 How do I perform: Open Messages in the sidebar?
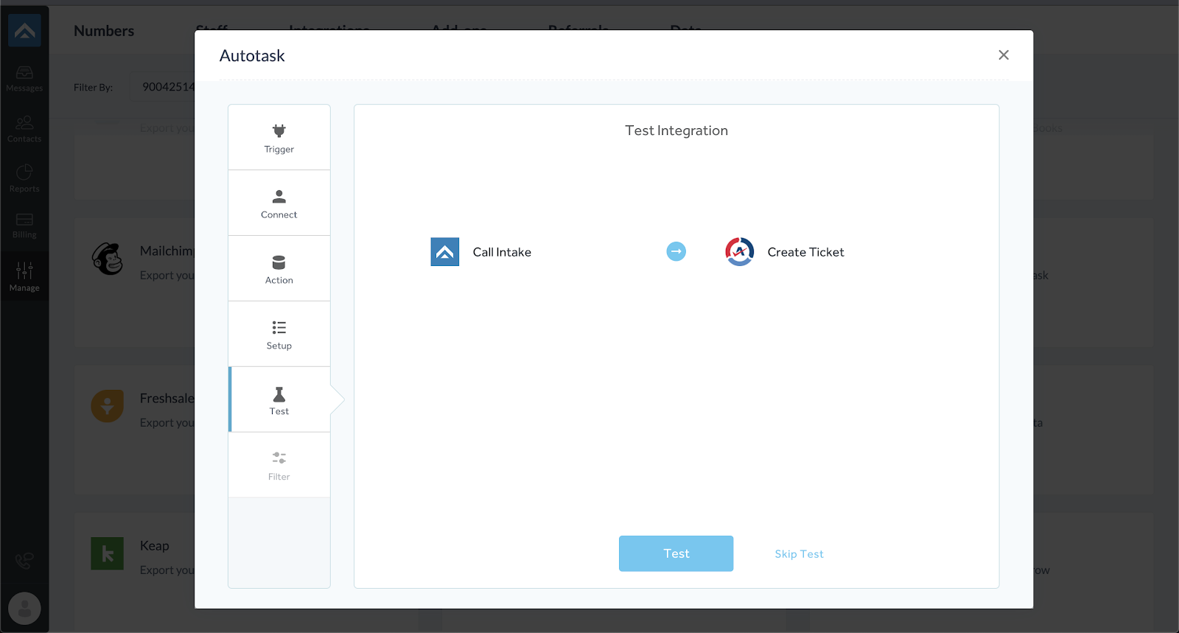tap(24, 79)
